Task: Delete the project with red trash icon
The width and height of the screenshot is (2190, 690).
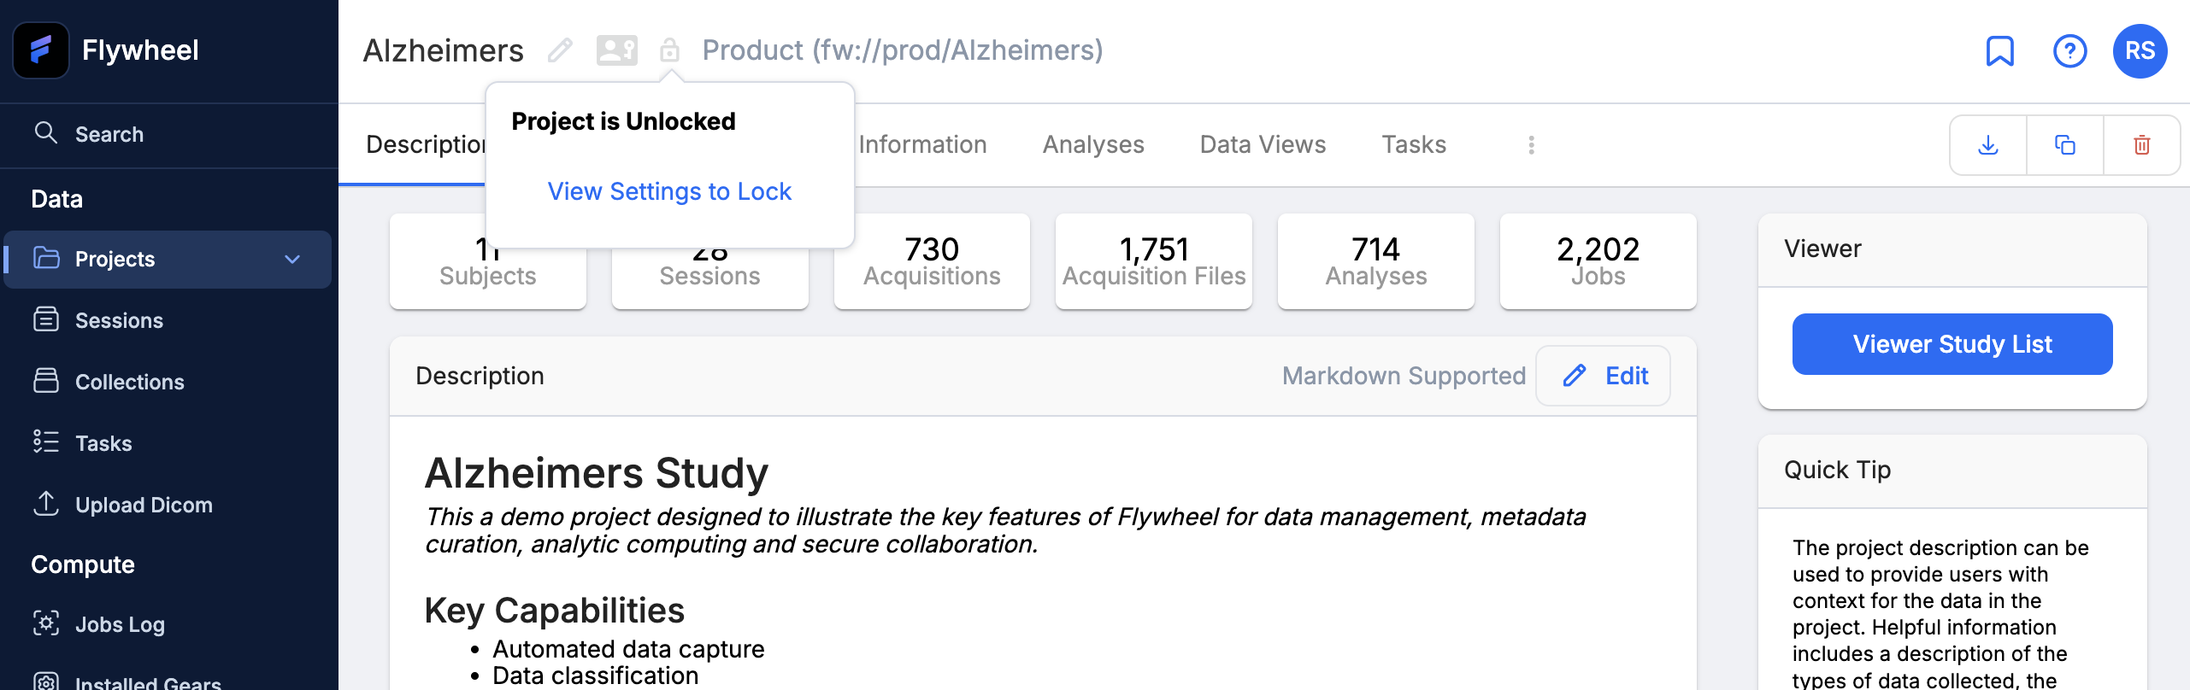Action: pyautogui.click(x=2142, y=145)
